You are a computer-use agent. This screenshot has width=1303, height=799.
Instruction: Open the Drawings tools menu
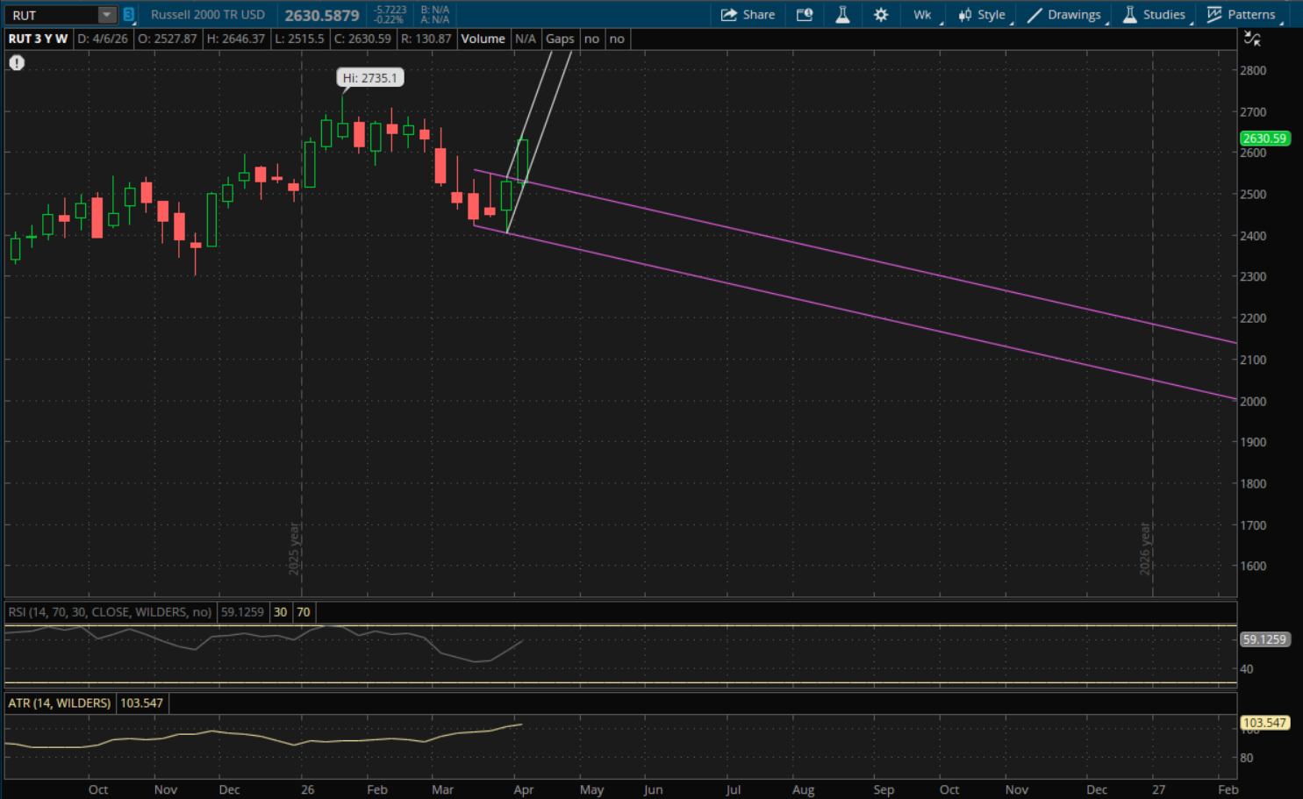pyautogui.click(x=1064, y=15)
